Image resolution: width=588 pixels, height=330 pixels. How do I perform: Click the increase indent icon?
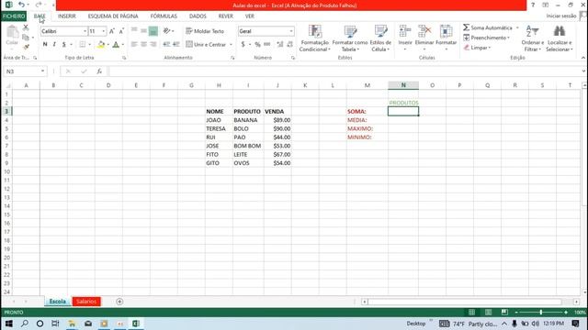click(x=175, y=44)
